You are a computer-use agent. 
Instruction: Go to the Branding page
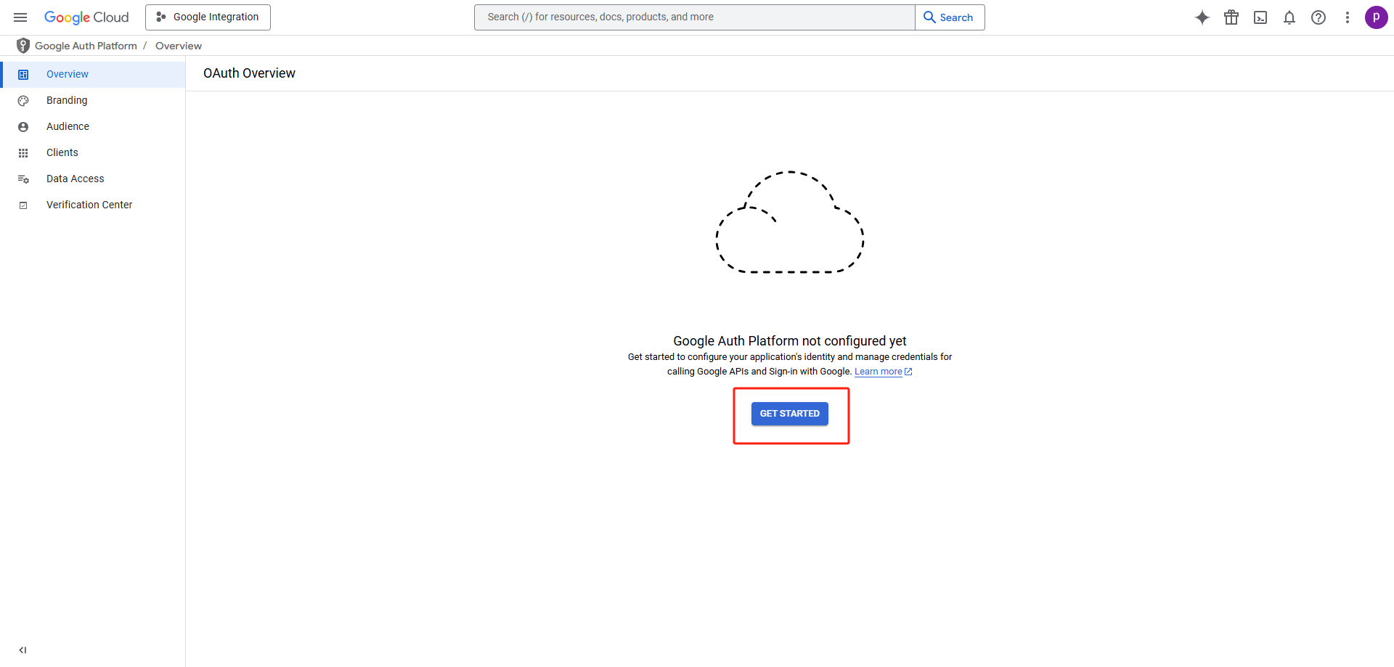click(67, 100)
